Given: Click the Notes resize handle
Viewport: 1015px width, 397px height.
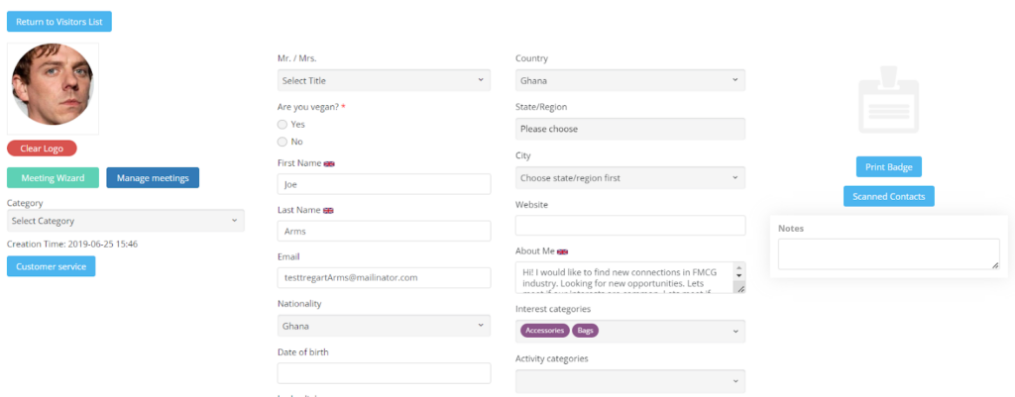Looking at the screenshot, I should tap(995, 265).
